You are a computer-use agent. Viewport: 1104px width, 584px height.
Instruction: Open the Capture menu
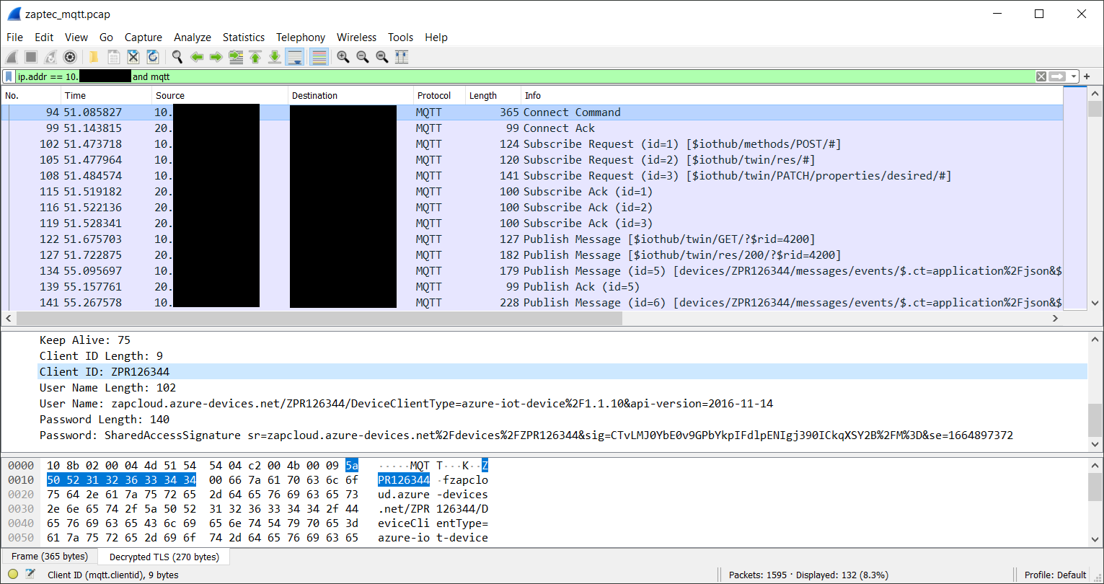point(143,37)
